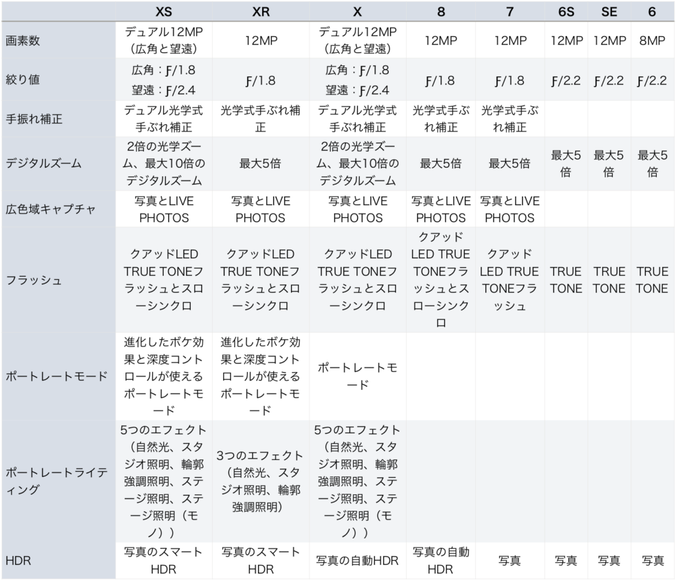Select the SE ƒ/2.2 aperture cell

click(x=609, y=80)
